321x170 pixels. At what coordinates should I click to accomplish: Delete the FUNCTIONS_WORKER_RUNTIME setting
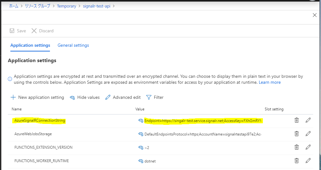[297, 161]
